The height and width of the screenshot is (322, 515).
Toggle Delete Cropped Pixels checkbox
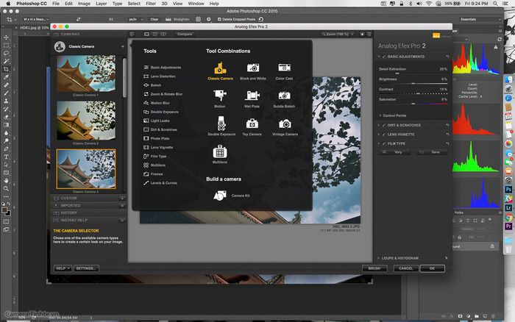[219, 19]
